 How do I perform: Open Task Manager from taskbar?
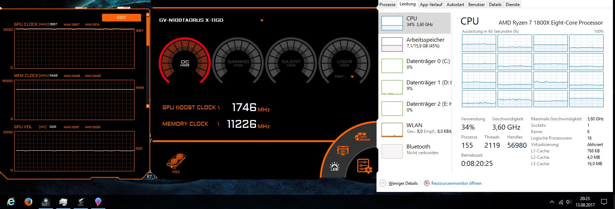pos(63,202)
